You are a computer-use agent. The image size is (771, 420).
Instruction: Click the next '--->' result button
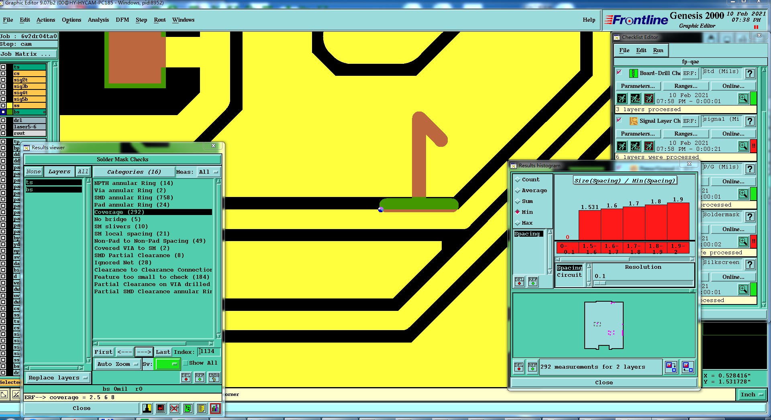144,352
